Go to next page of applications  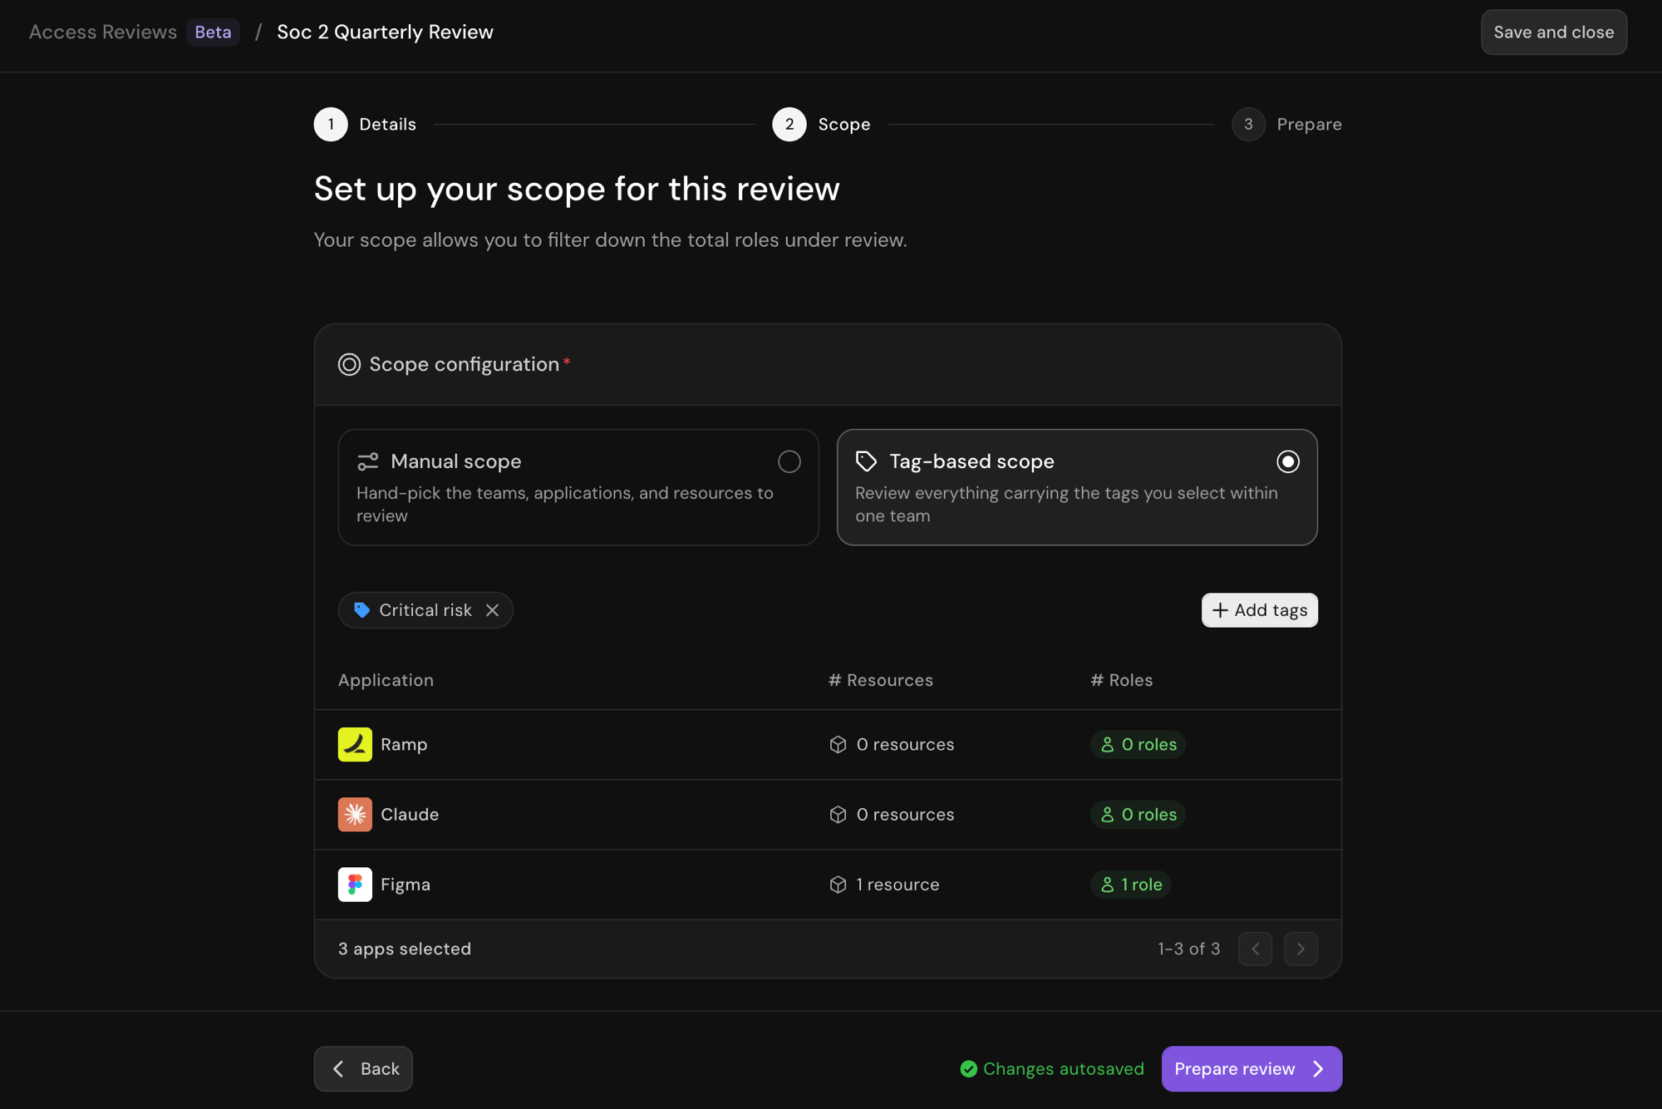(1301, 949)
